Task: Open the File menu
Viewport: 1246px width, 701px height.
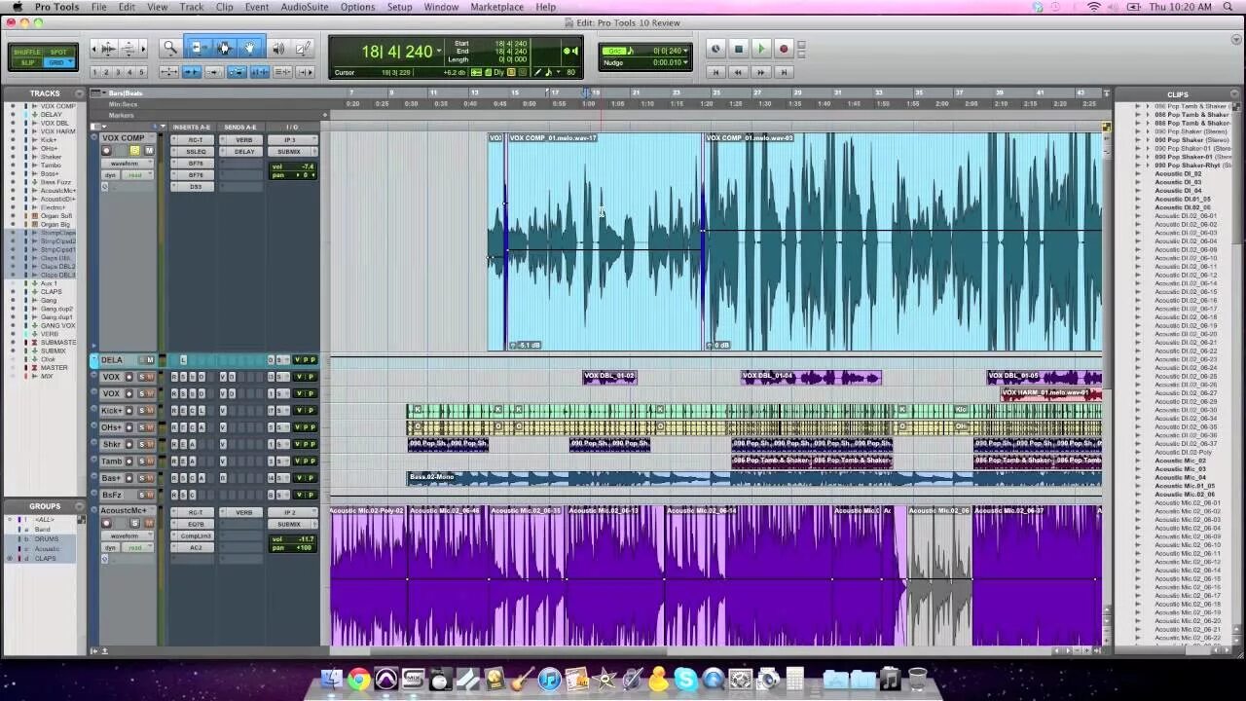Action: point(98,7)
